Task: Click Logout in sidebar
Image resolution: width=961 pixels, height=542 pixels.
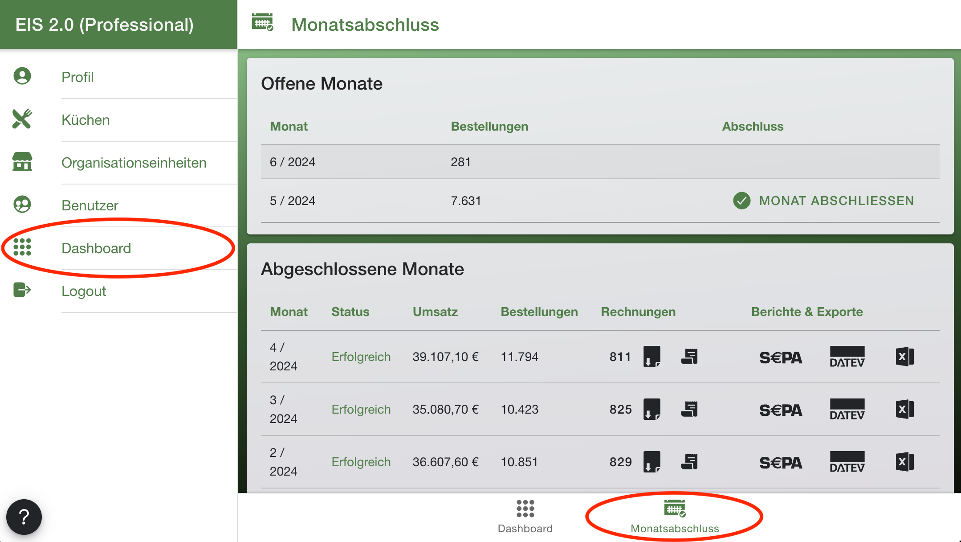Action: pos(84,291)
